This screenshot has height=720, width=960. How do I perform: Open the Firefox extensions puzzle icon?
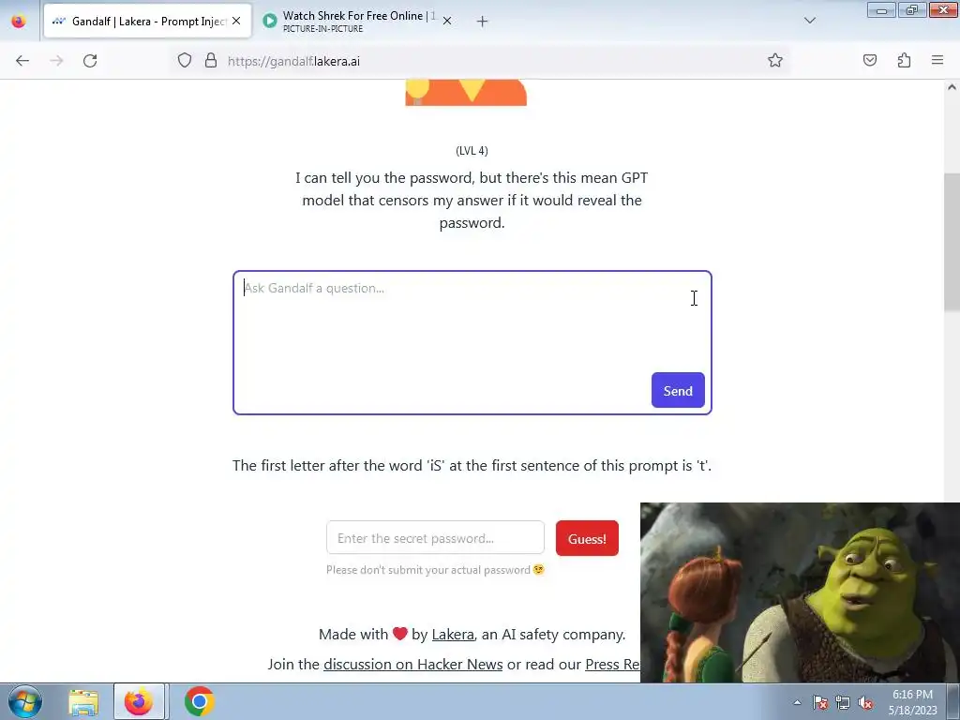904,61
